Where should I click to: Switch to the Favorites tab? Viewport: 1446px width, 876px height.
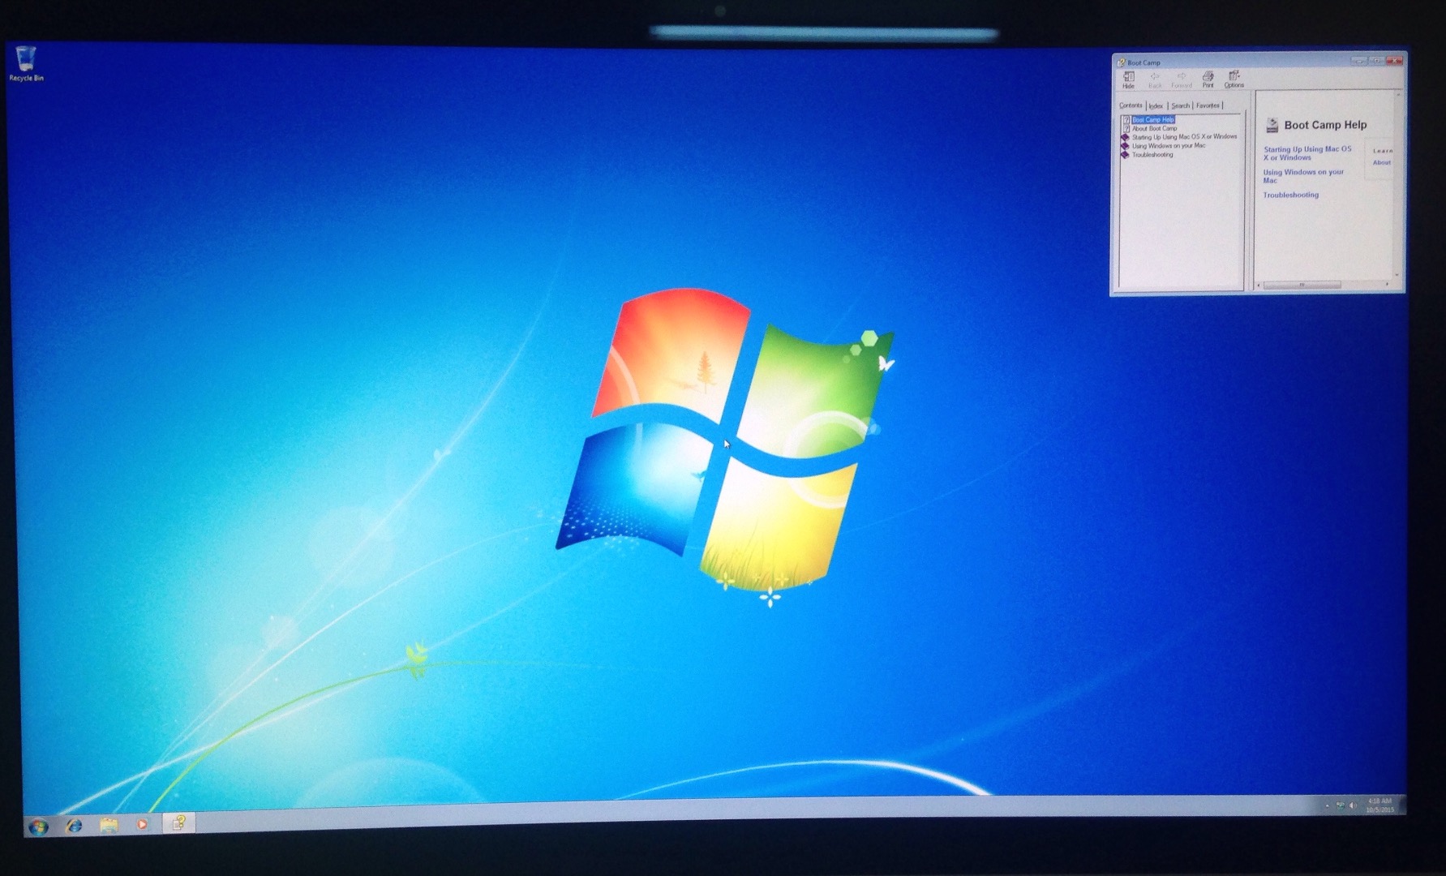coord(1208,105)
